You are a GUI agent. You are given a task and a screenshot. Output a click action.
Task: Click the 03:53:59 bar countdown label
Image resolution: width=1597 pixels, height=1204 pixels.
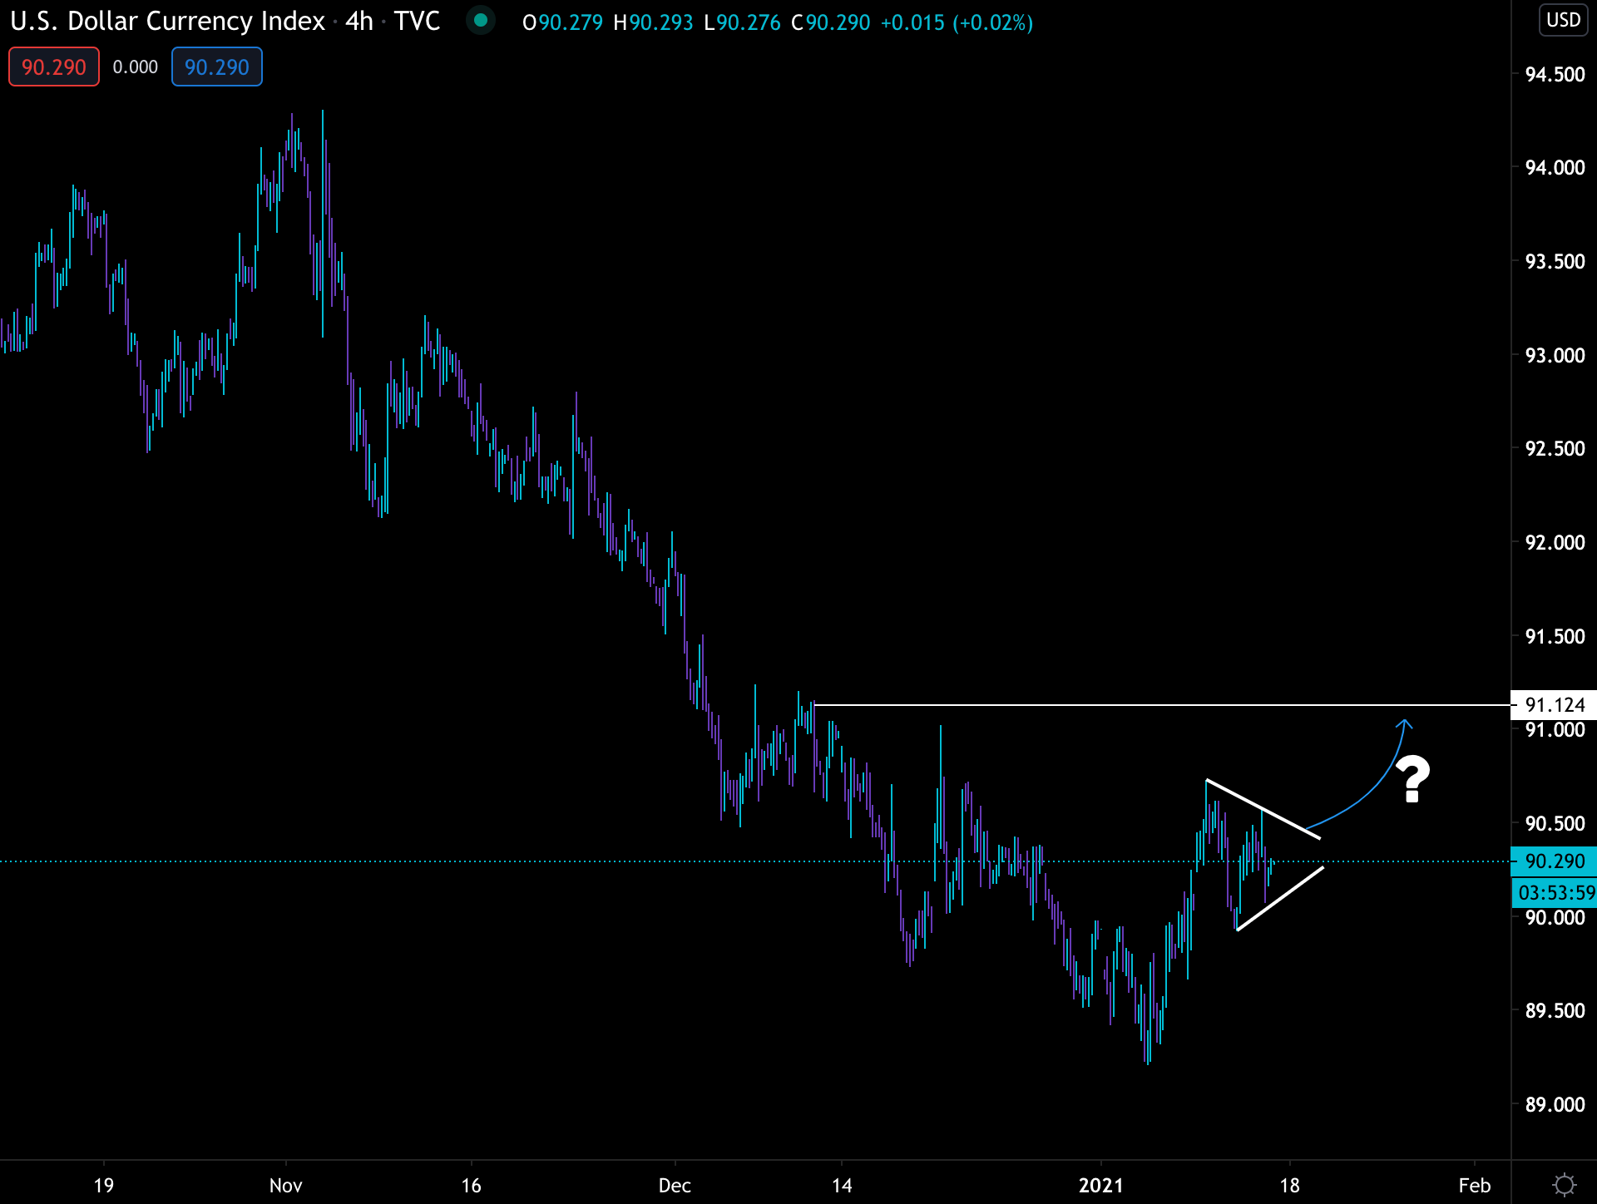(1555, 893)
